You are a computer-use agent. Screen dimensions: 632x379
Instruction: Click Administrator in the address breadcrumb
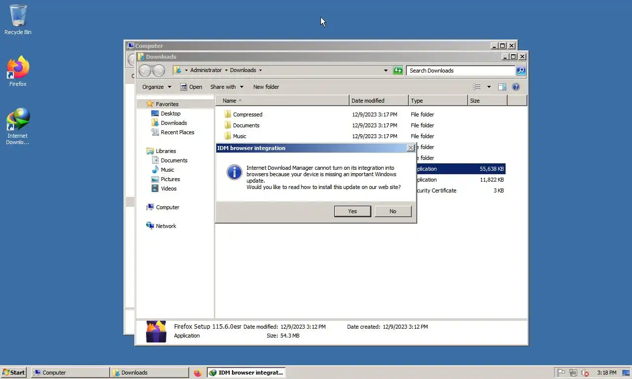(206, 70)
